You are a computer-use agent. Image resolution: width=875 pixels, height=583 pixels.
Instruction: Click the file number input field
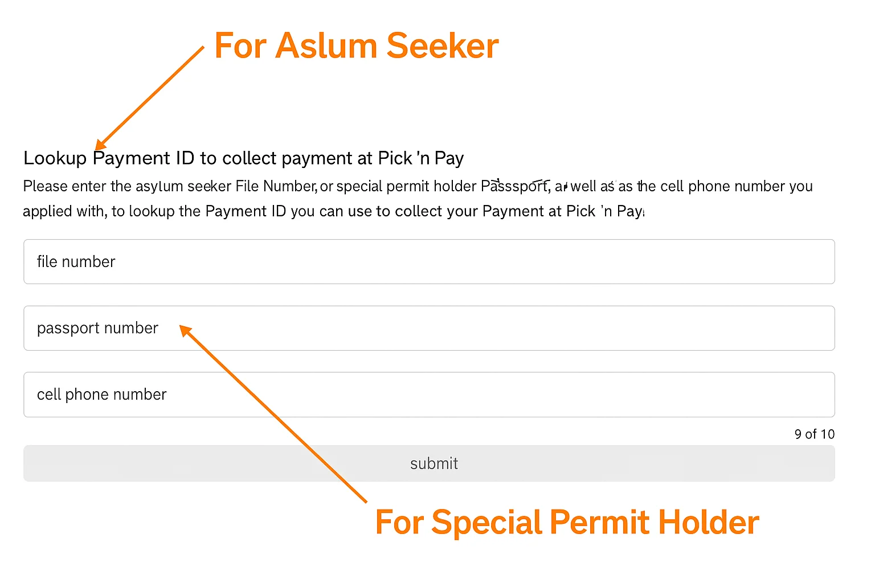coord(428,262)
